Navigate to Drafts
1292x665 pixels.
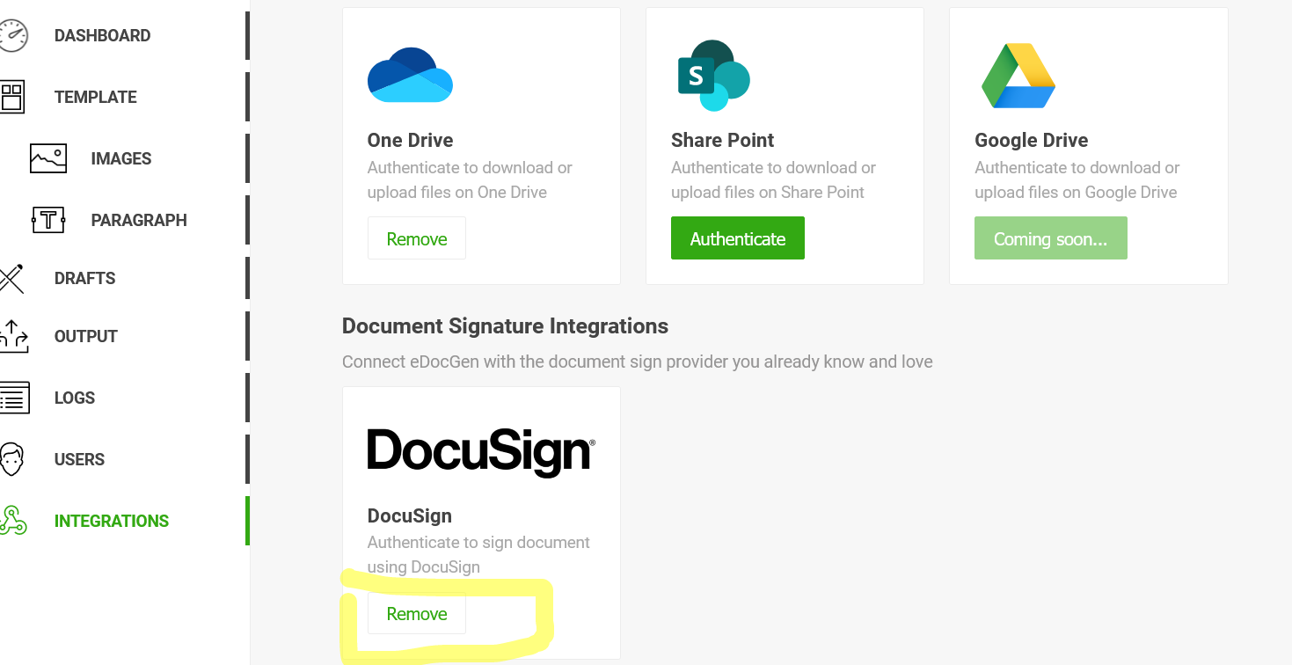pos(85,278)
